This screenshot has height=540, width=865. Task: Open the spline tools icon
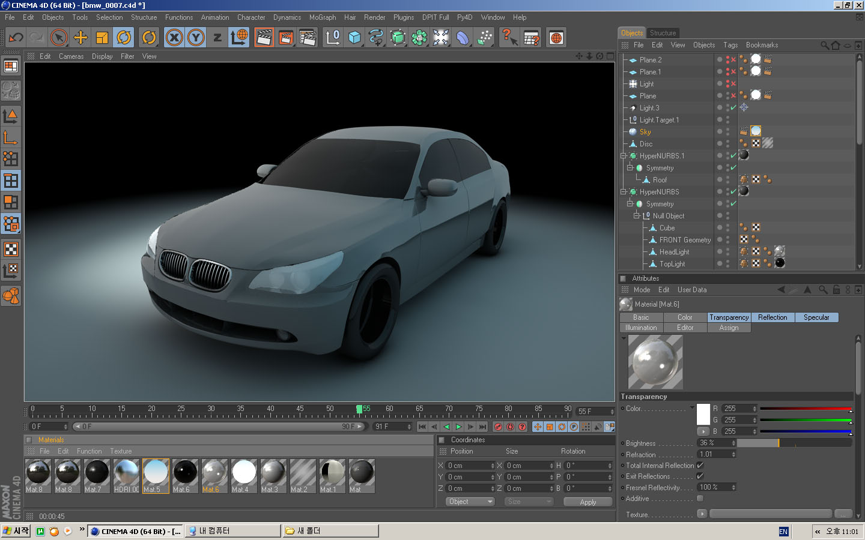(376, 37)
